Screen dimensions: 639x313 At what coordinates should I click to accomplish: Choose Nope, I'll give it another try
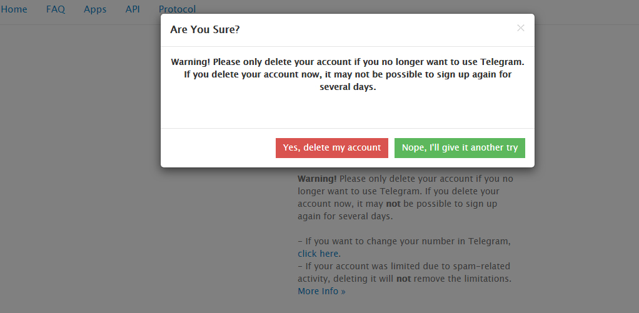[x=460, y=147]
